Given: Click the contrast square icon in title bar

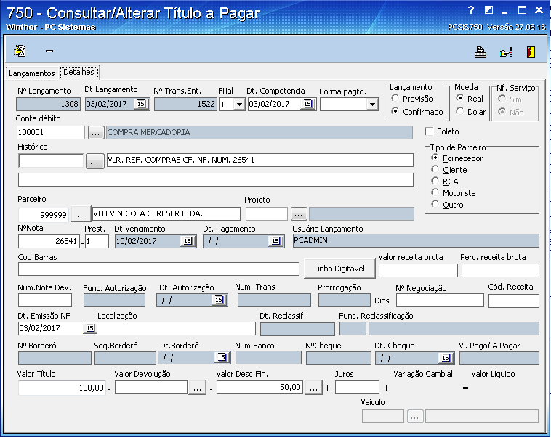Looking at the screenshot, I should (x=488, y=10).
